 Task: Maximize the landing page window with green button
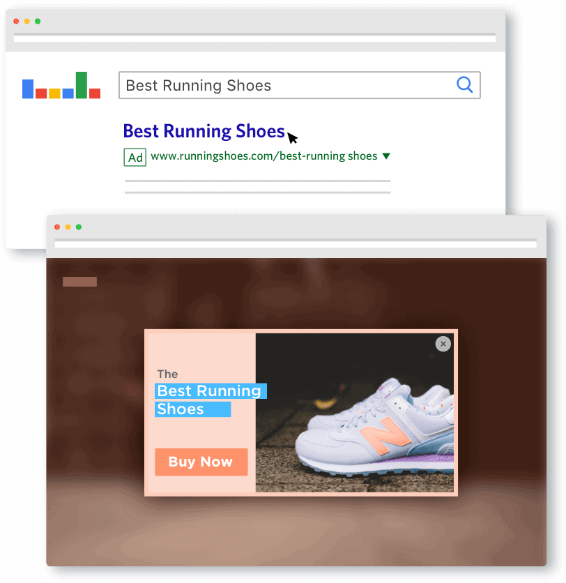tap(79, 227)
